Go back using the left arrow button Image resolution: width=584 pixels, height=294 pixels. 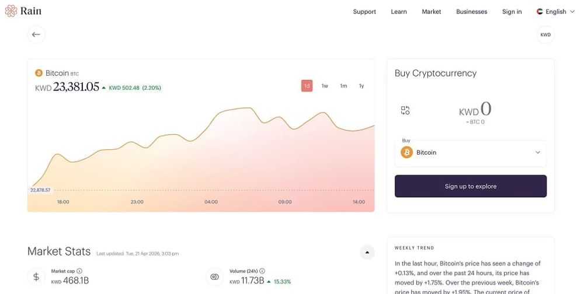[x=36, y=34]
